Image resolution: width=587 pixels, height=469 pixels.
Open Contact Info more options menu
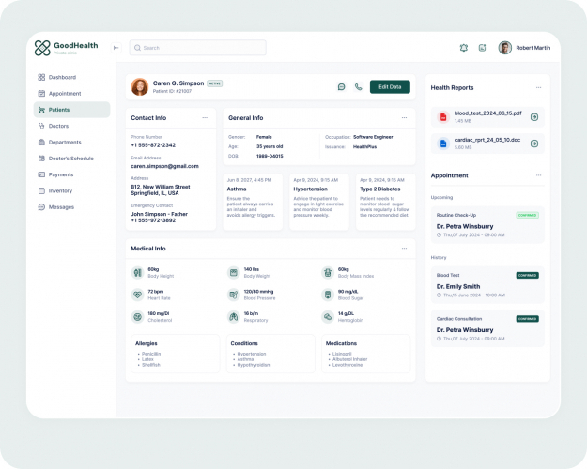pyautogui.click(x=205, y=118)
